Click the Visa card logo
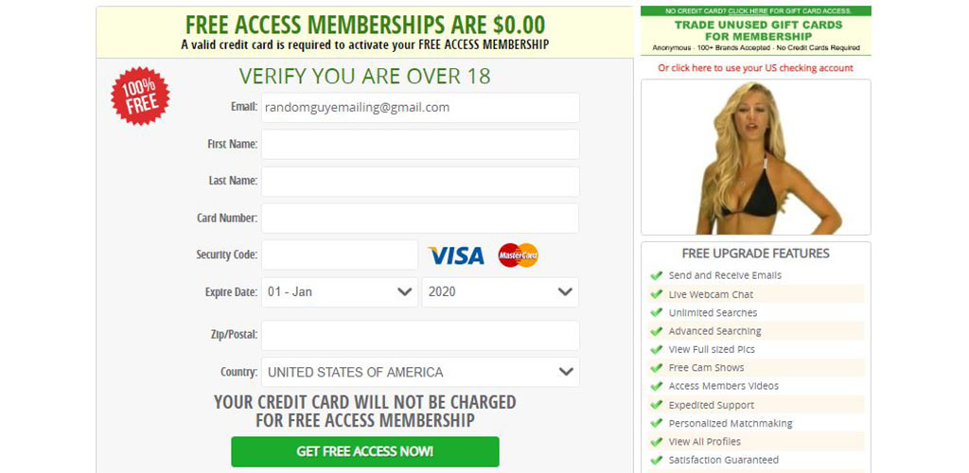 coord(456,255)
